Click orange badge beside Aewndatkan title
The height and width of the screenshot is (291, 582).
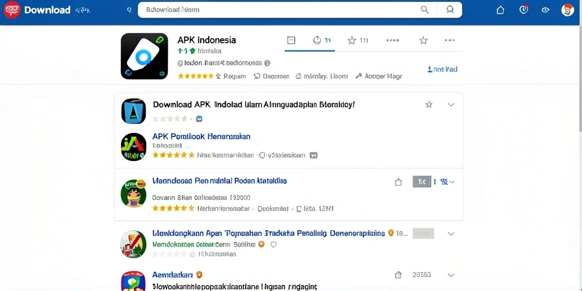[x=199, y=275]
